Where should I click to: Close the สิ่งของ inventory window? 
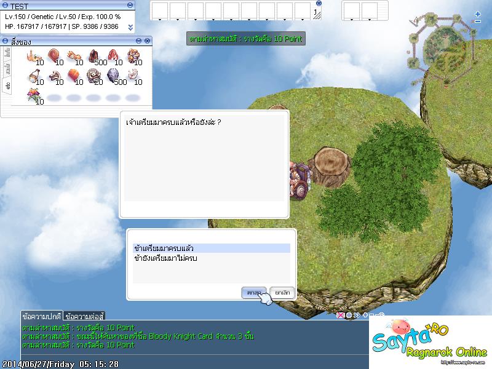[147, 41]
